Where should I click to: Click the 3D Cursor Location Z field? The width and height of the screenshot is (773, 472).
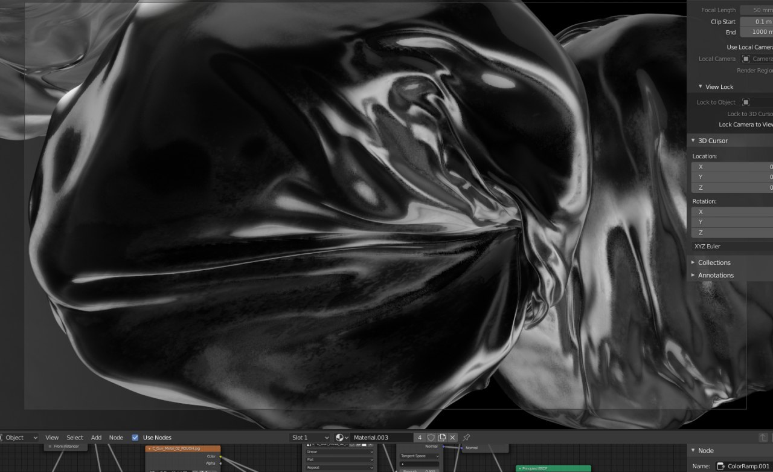[x=732, y=187]
